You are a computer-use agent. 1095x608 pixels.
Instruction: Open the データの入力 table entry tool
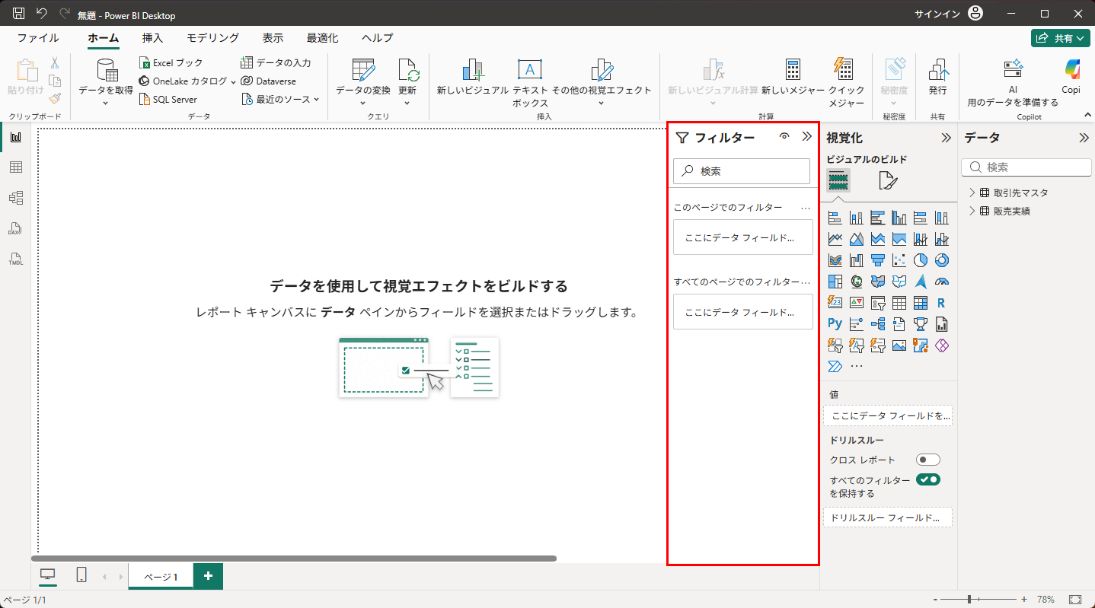(276, 63)
